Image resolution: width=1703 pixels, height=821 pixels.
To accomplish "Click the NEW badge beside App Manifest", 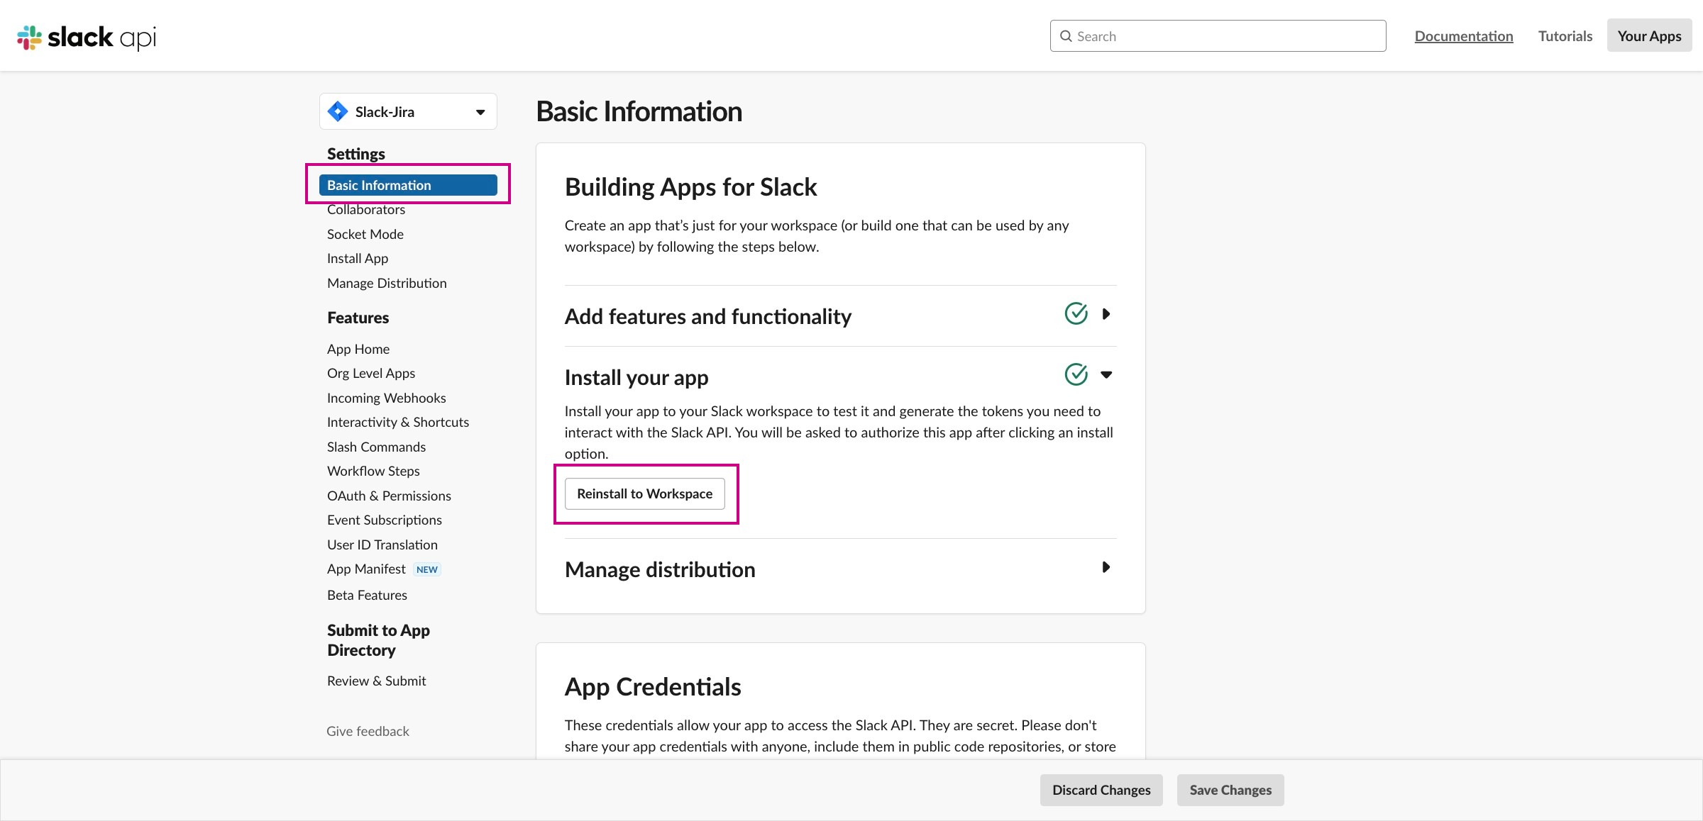I will coord(427,569).
